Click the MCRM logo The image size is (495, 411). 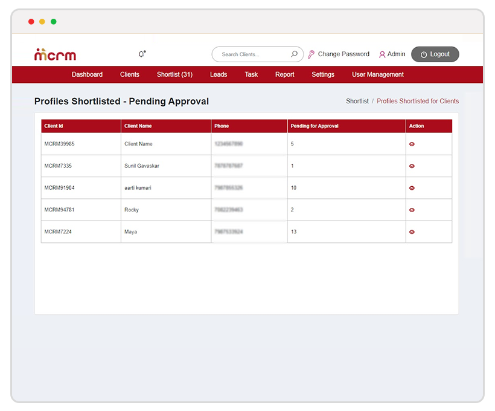pyautogui.click(x=55, y=54)
